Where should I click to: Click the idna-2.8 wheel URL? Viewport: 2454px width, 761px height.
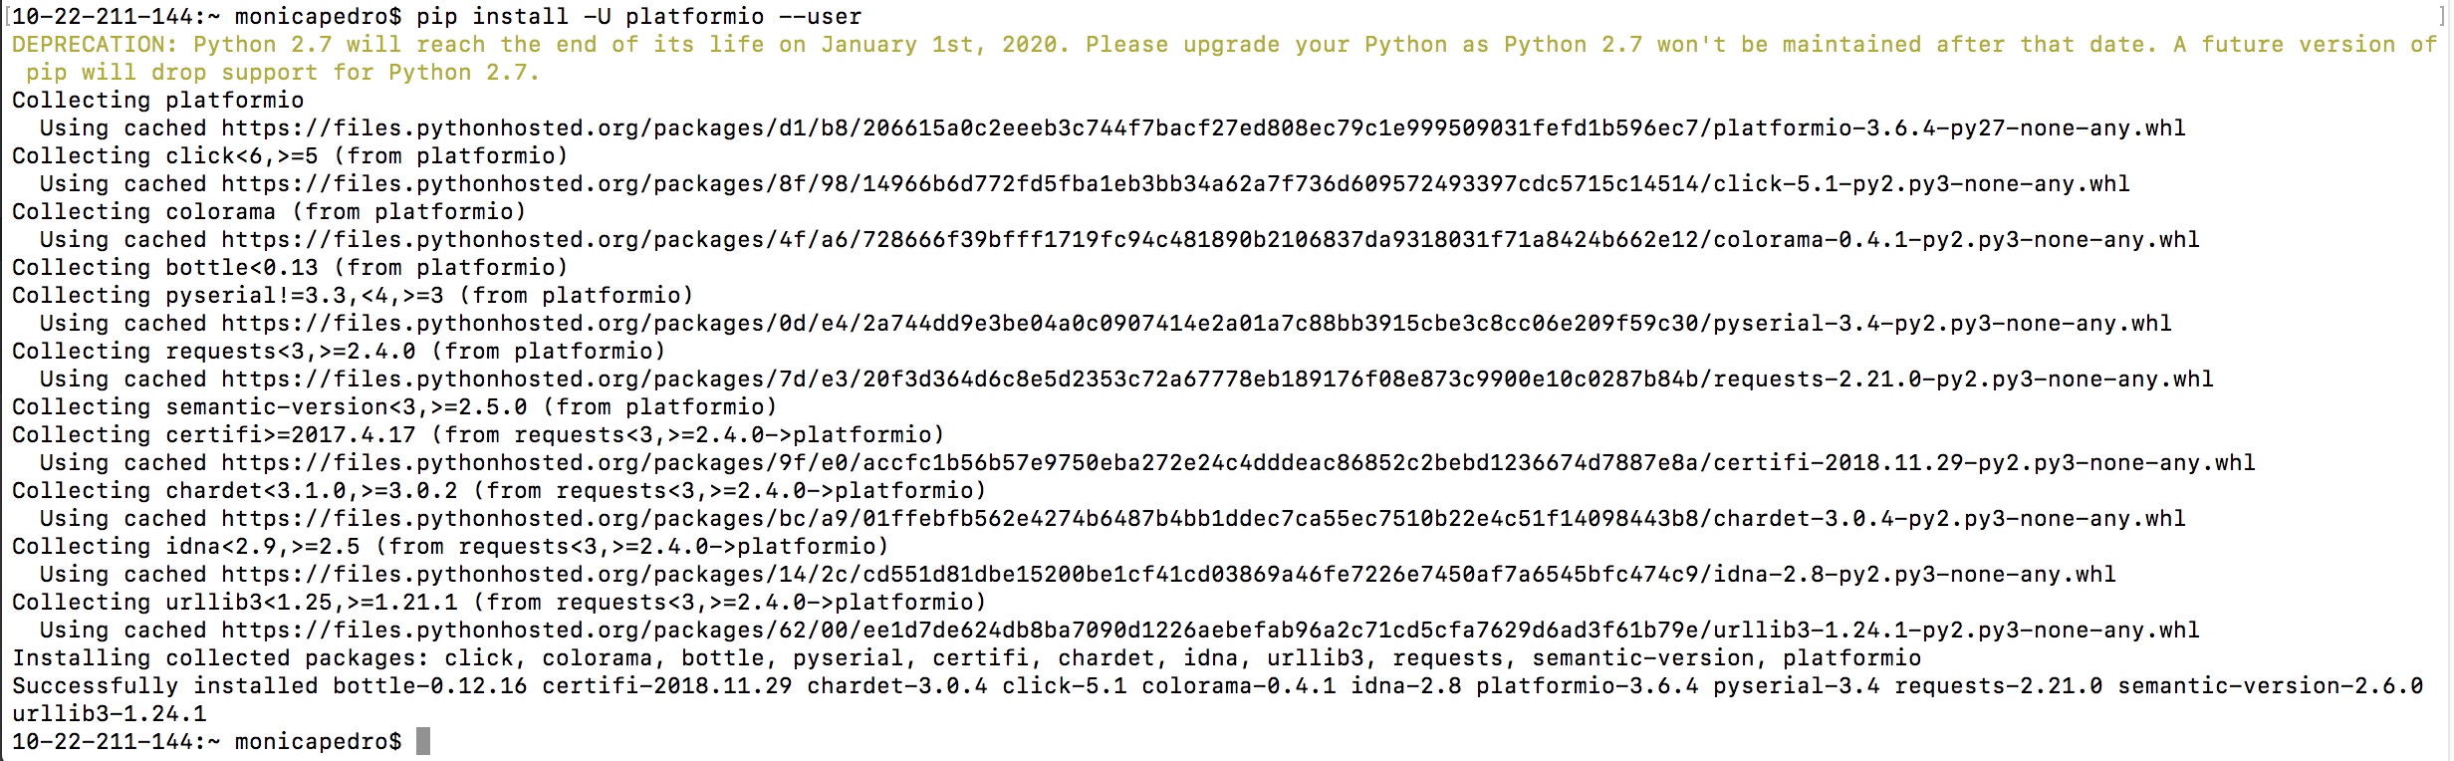1168,575
